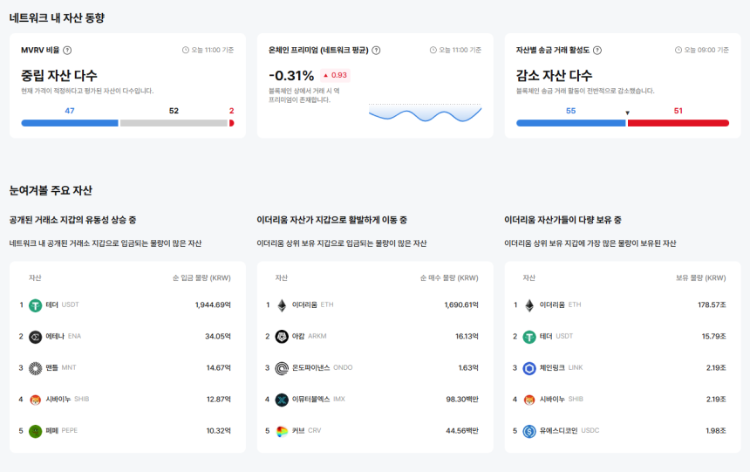Select Shiba Inu icon in 순 입금 list
This screenshot has height=472, width=750.
36,400
